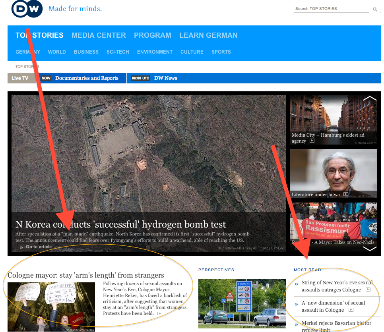
Task: Open the SPORTS section
Action: [x=221, y=52]
